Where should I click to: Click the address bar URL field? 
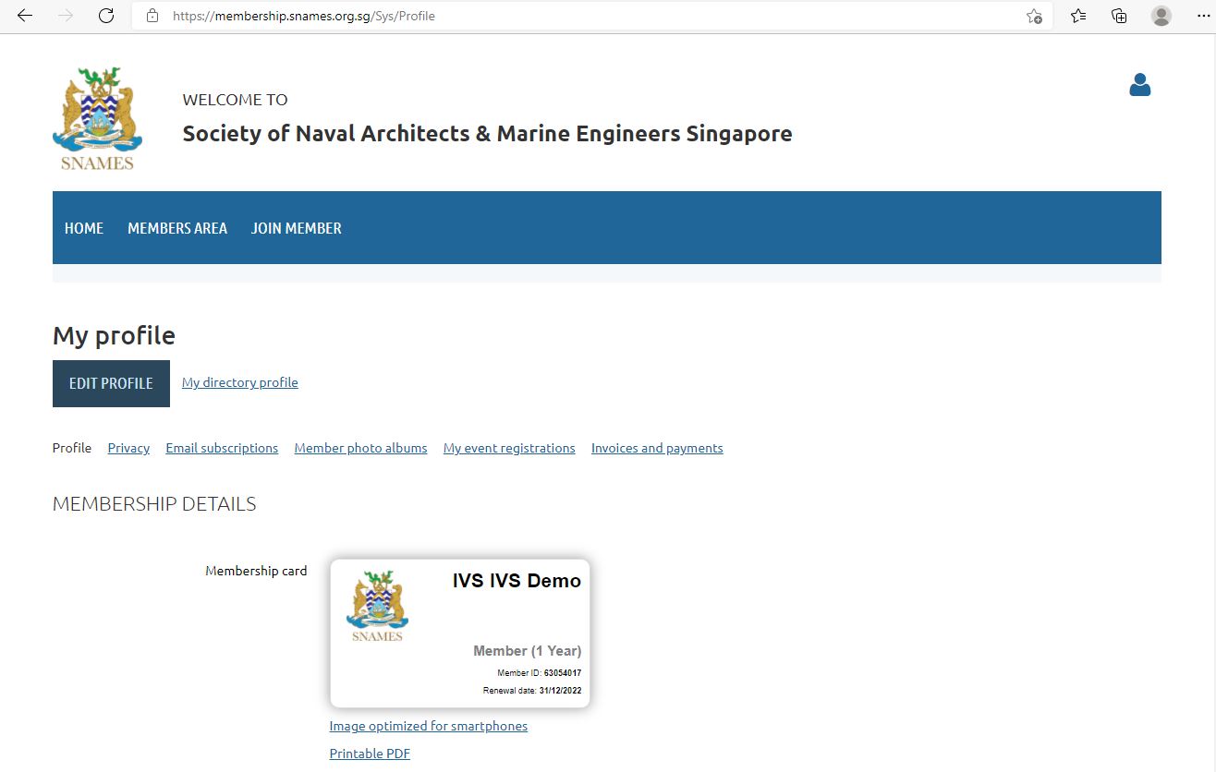[x=591, y=16]
